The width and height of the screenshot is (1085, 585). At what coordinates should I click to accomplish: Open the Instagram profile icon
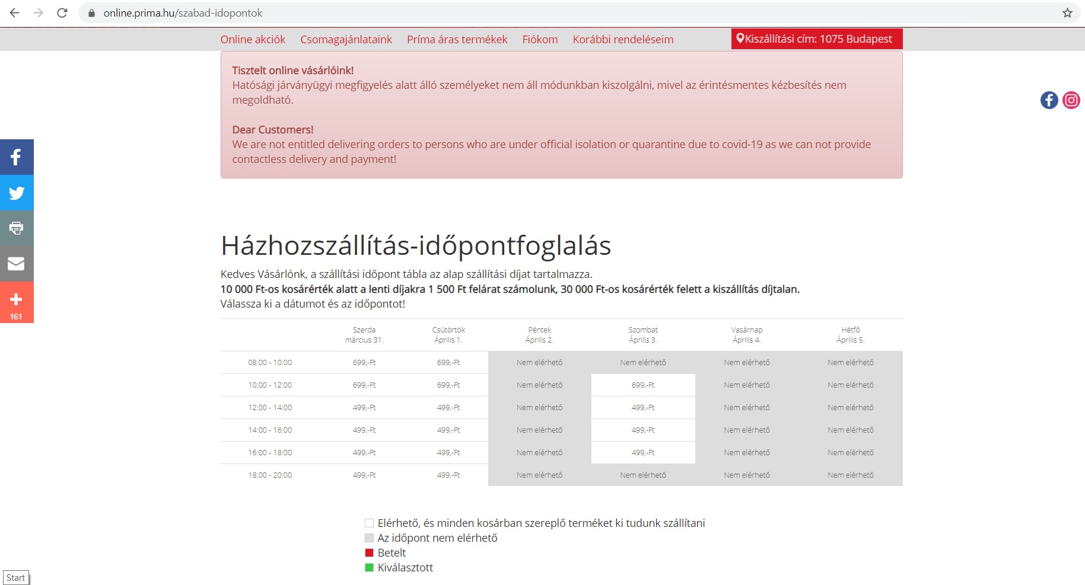pos(1071,100)
